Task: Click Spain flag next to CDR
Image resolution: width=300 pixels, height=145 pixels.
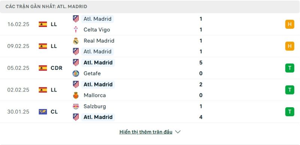Action: [x=43, y=68]
